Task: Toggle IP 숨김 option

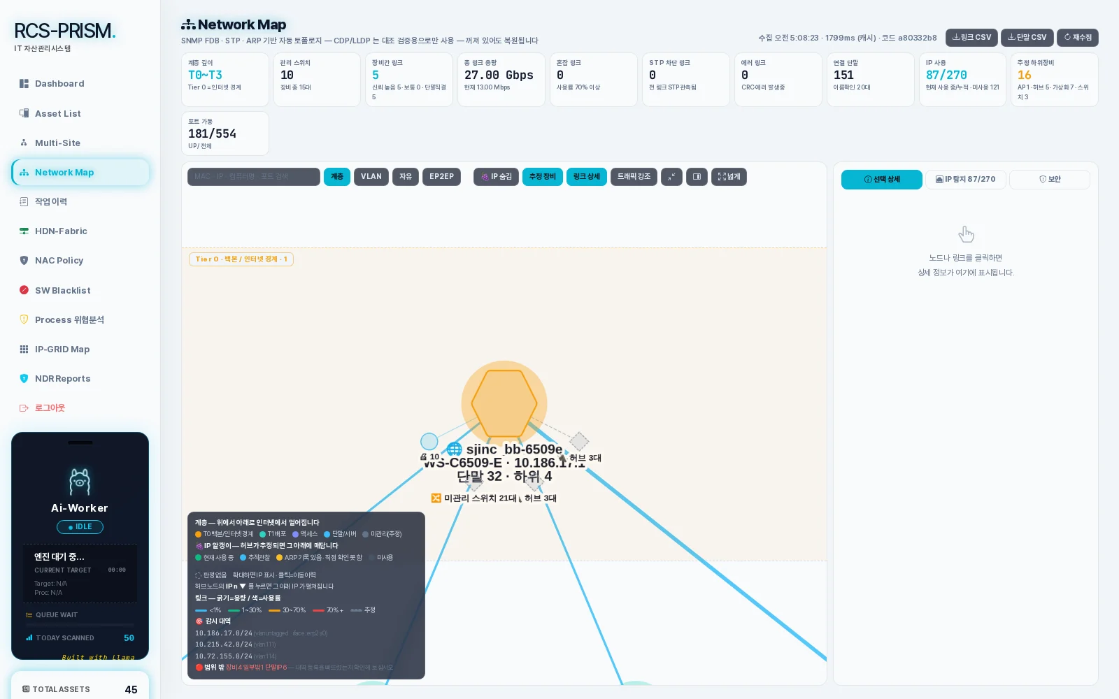Action: click(496, 177)
